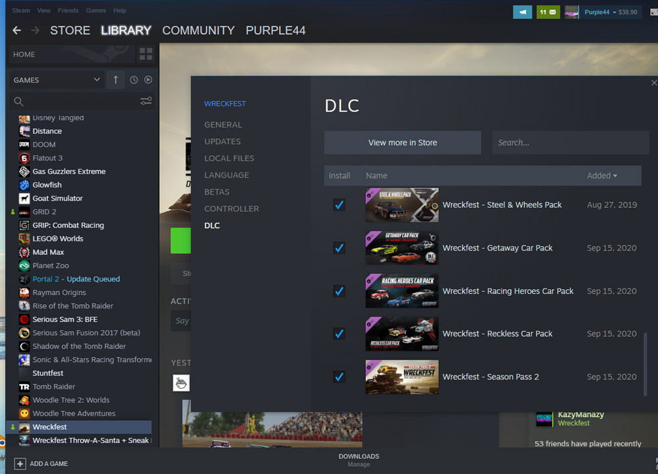658x474 pixels.
Task: Click the Tomb Raider TR icon
Action: point(24,387)
